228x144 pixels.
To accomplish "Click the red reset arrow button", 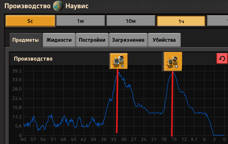I will coord(222,59).
